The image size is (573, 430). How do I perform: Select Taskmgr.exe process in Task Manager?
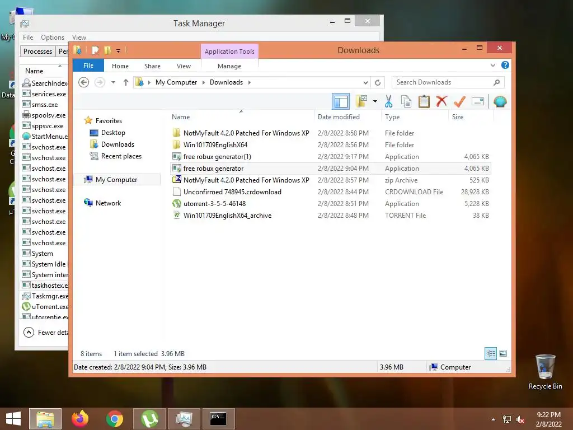tap(45, 296)
